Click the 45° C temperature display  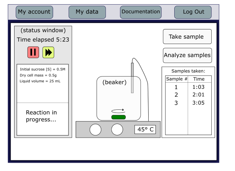tap(145, 130)
